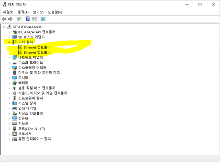
Task: Click the Forward arrow toolbar icon
Action: click(x=10, y=19)
